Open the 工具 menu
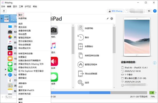 tap(21, 7)
